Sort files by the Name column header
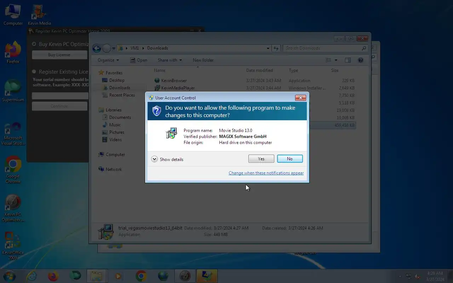The height and width of the screenshot is (283, 453). [160, 70]
